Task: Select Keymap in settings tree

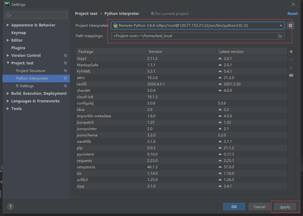Action: (x=19, y=33)
